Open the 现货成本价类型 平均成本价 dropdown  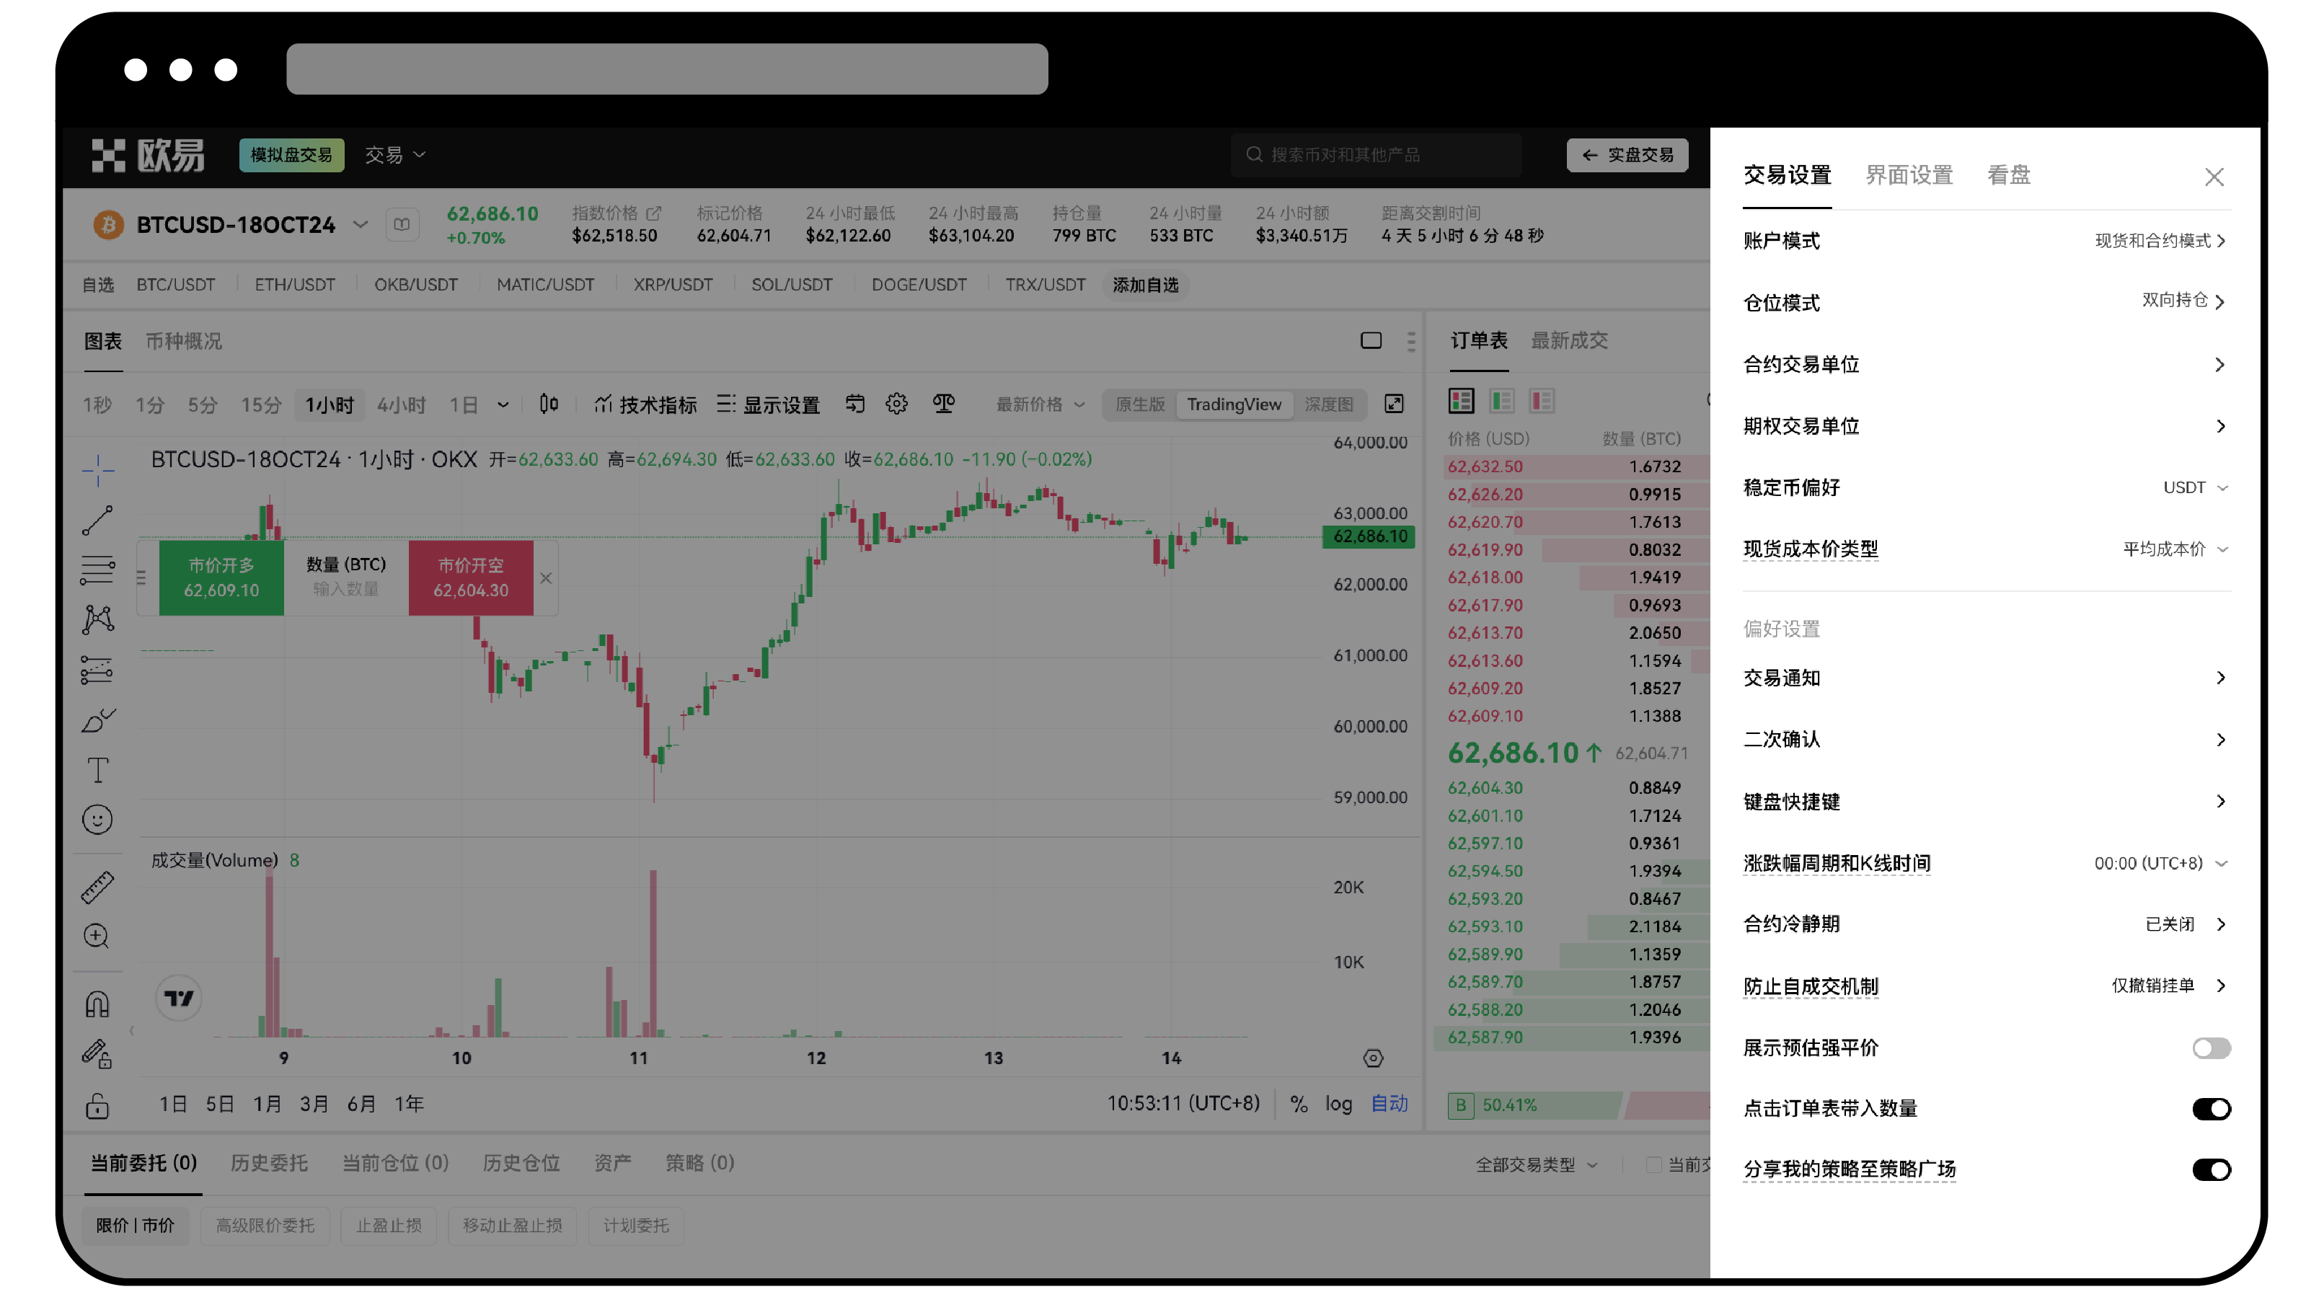pyautogui.click(x=2175, y=549)
